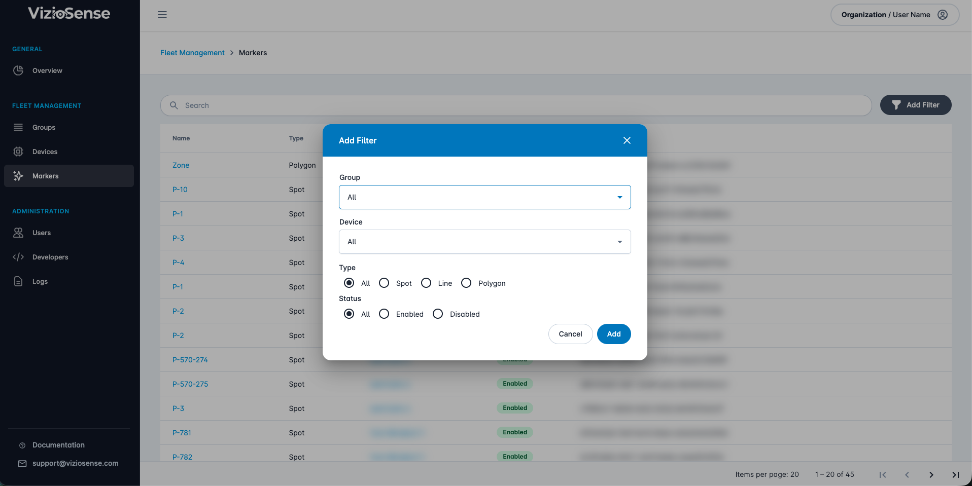Select Disabled status radio button
972x486 pixels.
point(438,314)
